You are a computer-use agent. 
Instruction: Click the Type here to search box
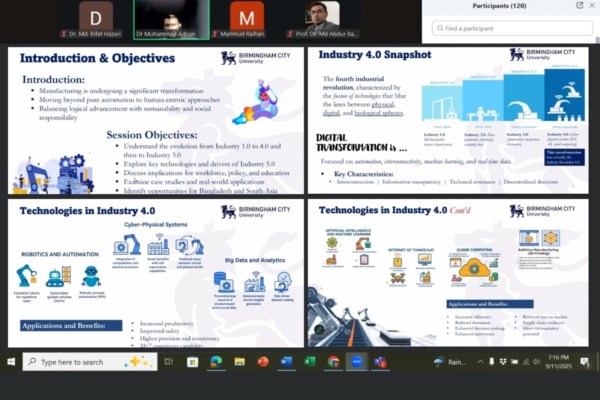click(90, 361)
